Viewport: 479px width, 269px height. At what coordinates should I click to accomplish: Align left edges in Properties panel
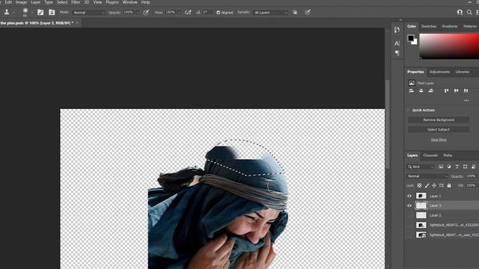[x=412, y=90]
